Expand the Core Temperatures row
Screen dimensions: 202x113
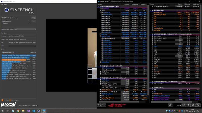(x=100, y=68)
